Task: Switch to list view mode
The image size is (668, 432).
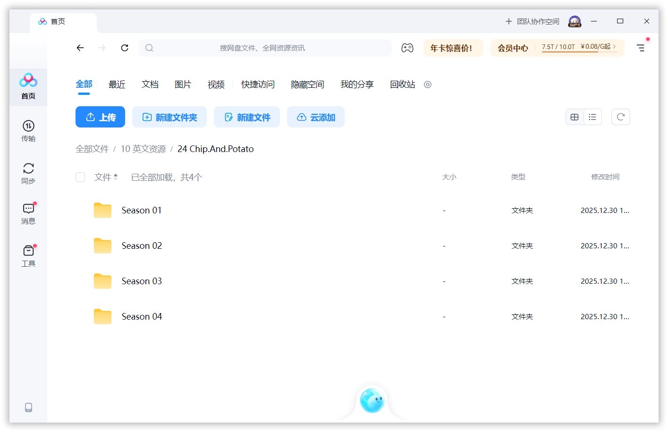Action: 592,117
